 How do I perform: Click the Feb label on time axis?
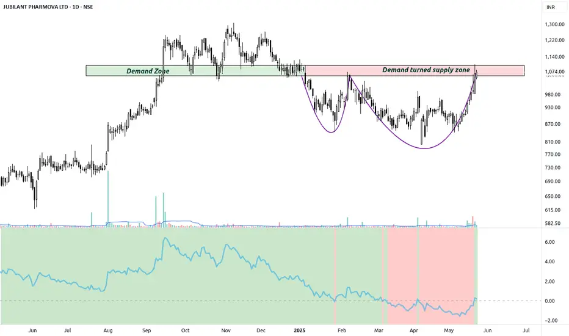click(x=341, y=331)
